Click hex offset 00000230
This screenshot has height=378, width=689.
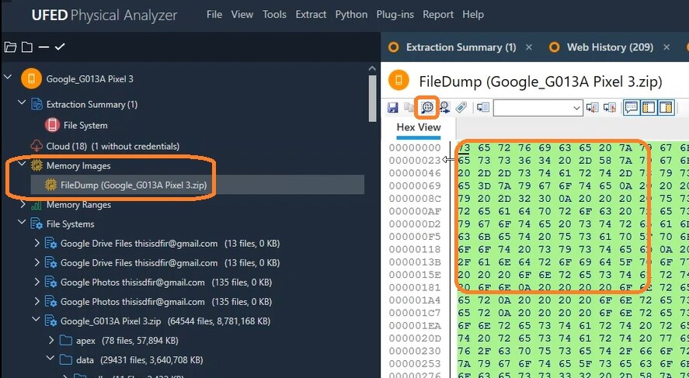tap(415, 351)
